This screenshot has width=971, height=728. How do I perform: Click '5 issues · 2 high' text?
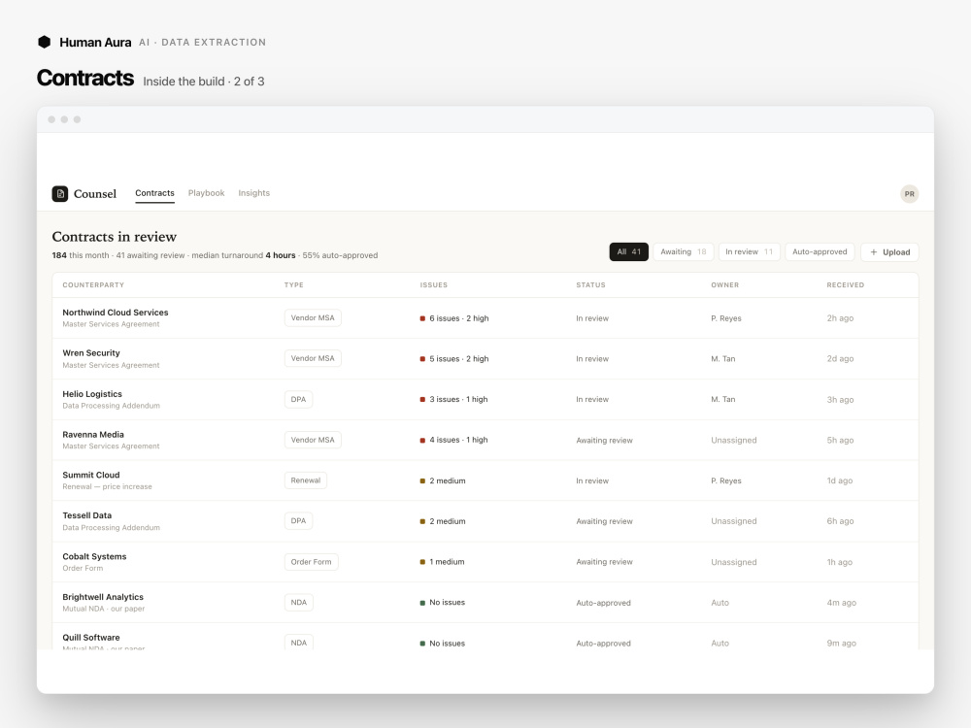point(459,358)
